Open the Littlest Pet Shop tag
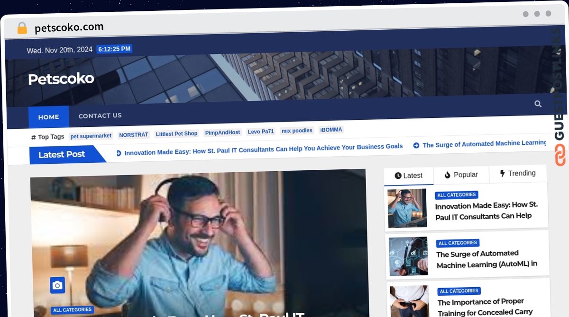Image resolution: width=569 pixels, height=317 pixels. [176, 134]
